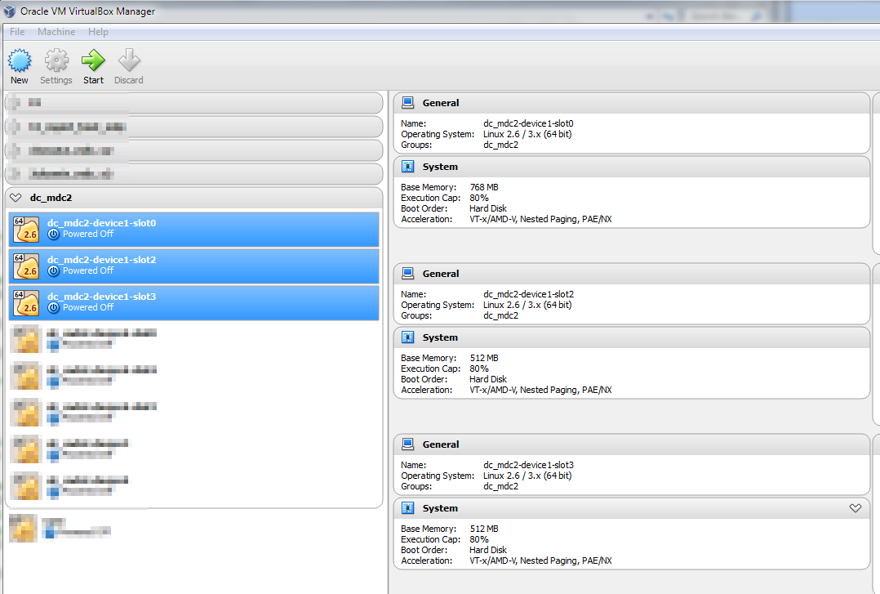Open Settings from the toolbar

tap(56, 62)
